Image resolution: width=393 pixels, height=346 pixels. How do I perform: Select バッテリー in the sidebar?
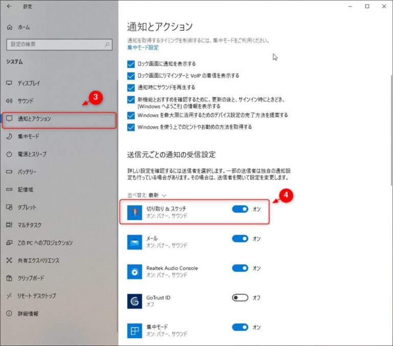point(27,172)
